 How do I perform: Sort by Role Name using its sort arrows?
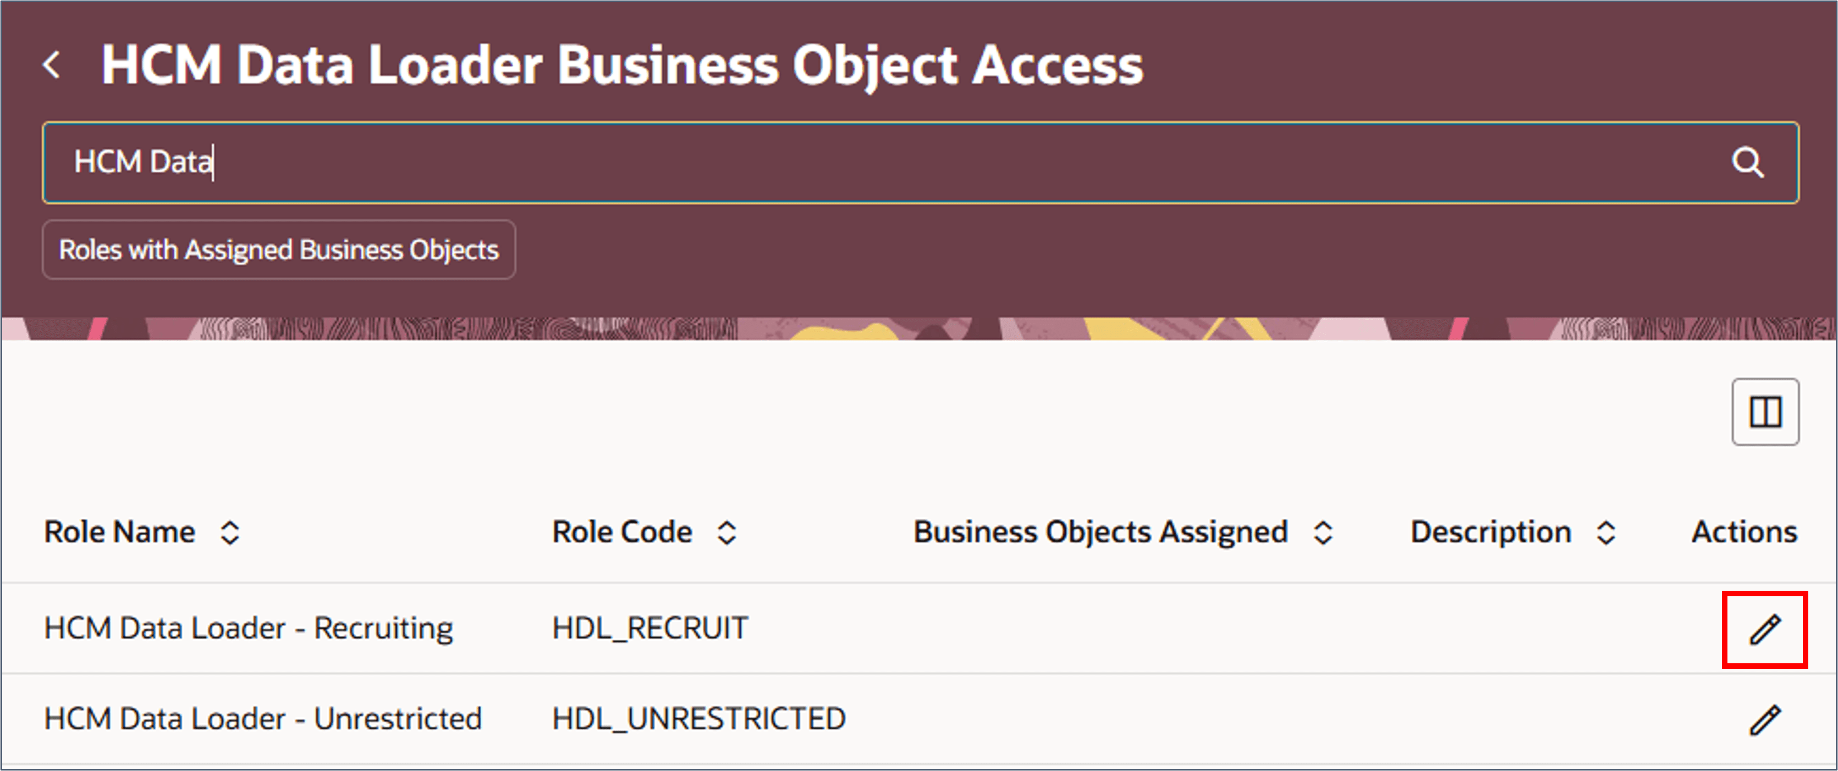point(230,532)
